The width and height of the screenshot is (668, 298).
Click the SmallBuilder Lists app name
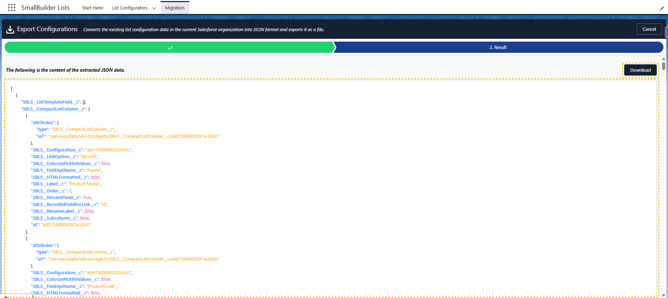45,8
